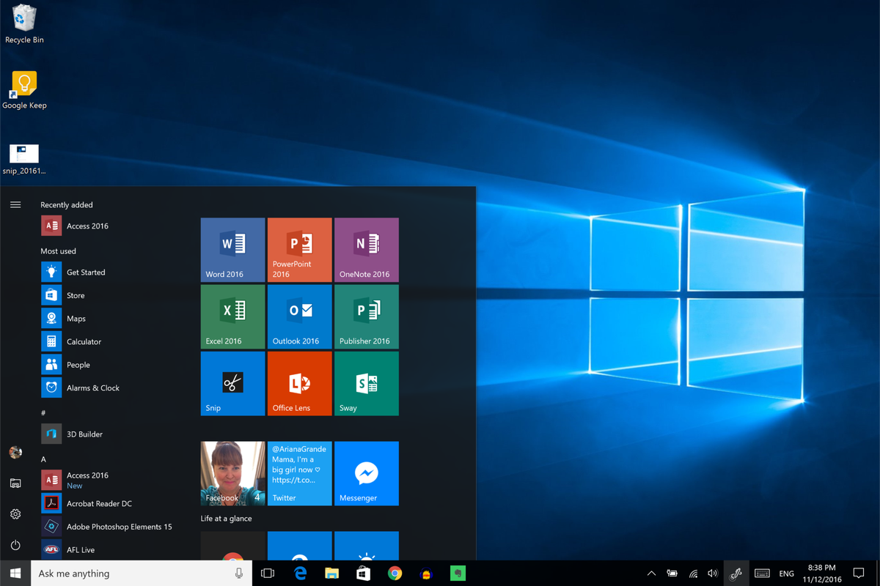Open the Snip tile
This screenshot has height=586, width=880.
[x=232, y=383]
